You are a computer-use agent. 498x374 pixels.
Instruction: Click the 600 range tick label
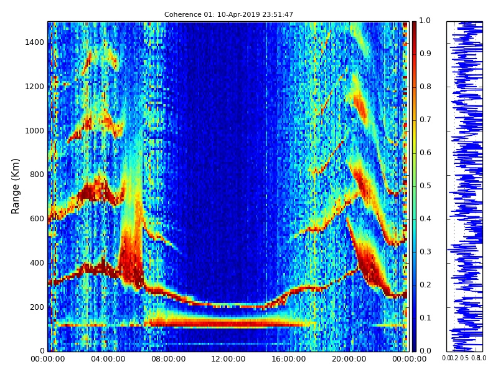point(37,219)
